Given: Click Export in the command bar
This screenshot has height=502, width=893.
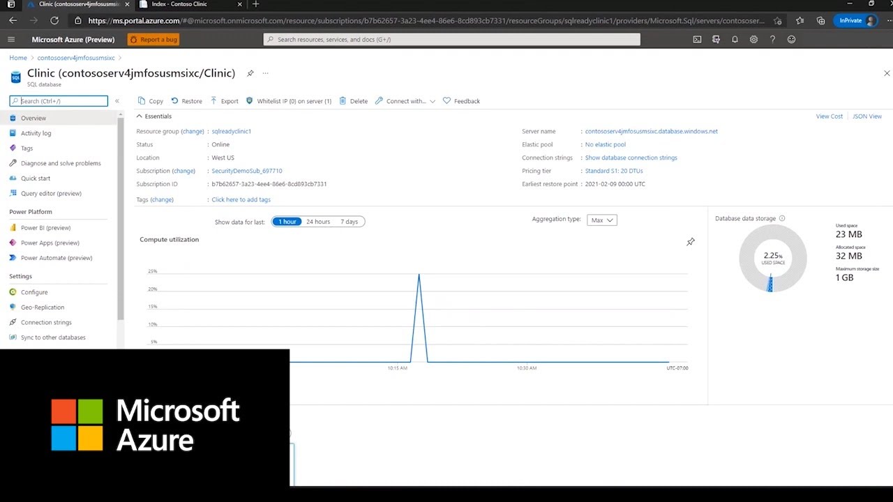Looking at the screenshot, I should click(x=224, y=101).
